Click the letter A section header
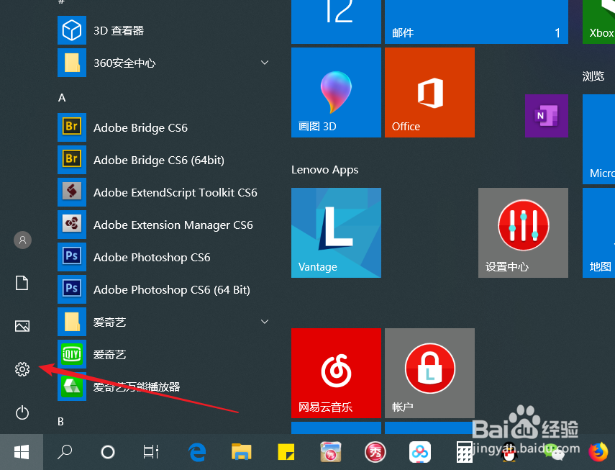The width and height of the screenshot is (615, 470). pos(62,98)
